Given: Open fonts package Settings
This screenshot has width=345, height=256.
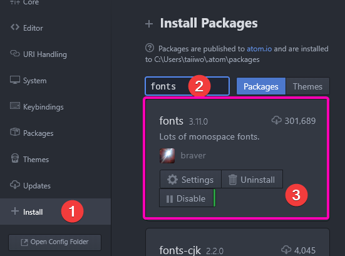Looking at the screenshot, I should pos(190,180).
